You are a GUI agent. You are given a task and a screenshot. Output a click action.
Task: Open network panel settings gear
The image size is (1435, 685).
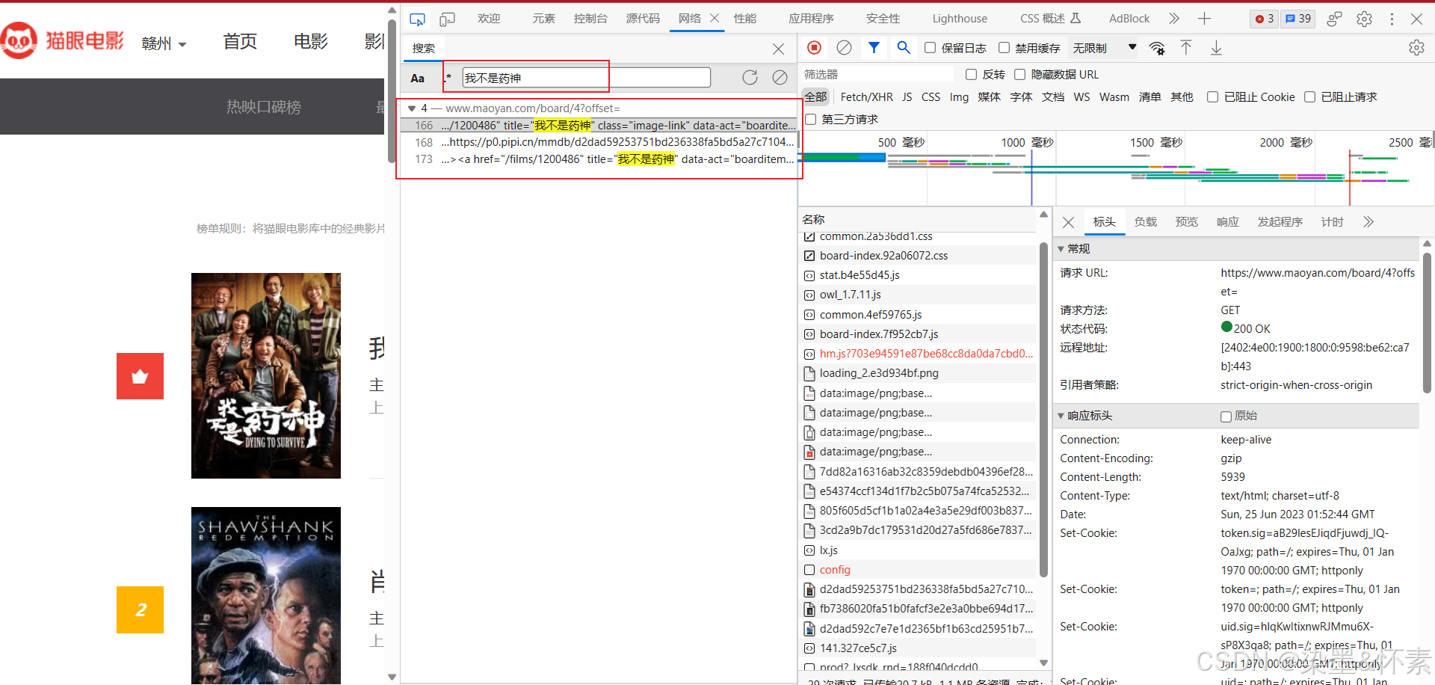(1416, 48)
